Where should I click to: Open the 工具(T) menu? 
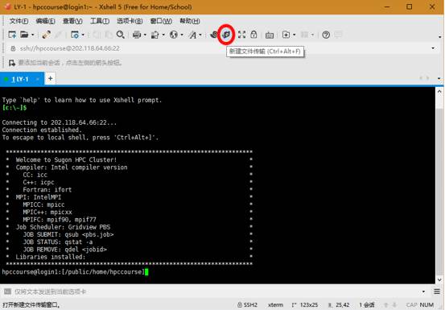pyautogui.click(x=100, y=21)
